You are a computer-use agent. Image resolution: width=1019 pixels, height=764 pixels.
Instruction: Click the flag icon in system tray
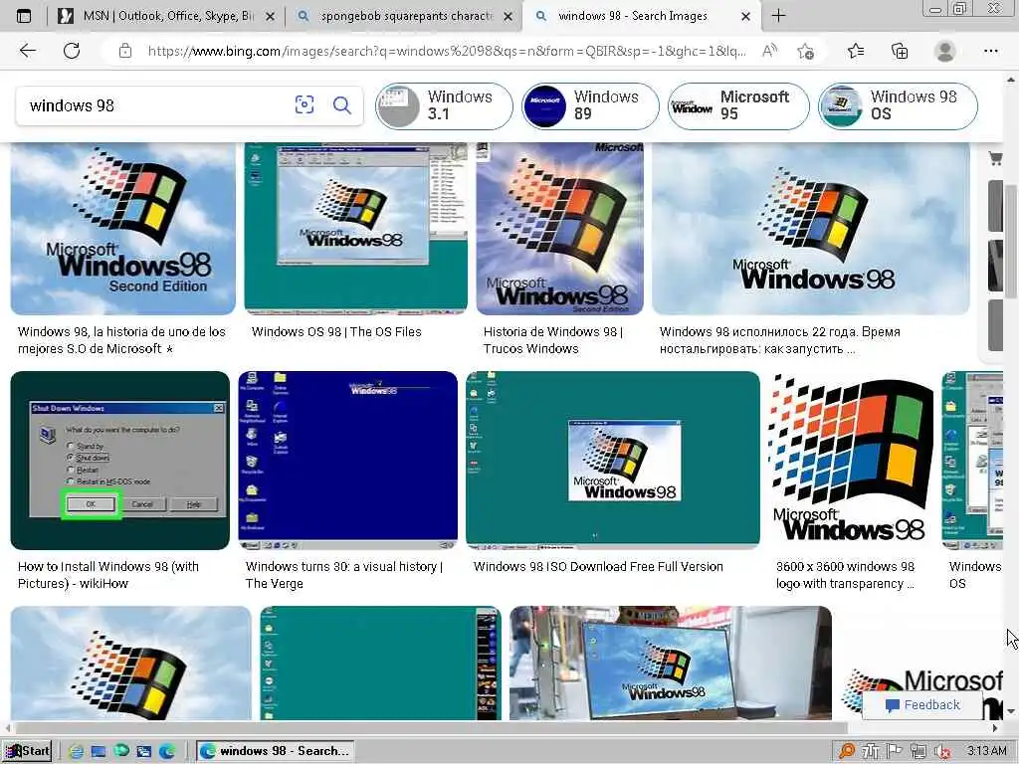click(x=895, y=751)
